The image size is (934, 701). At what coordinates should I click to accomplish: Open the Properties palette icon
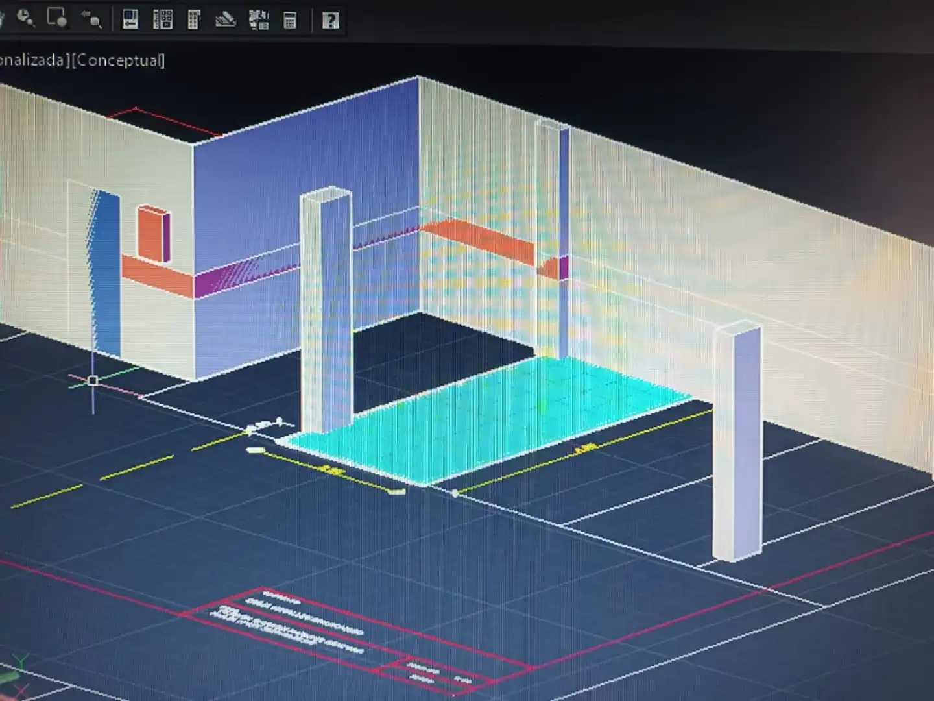click(x=130, y=19)
